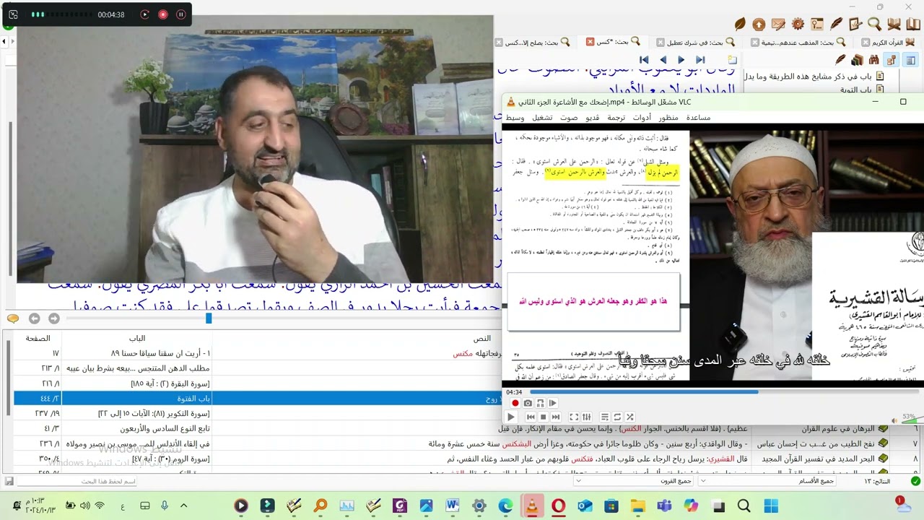Image resolution: width=924 pixels, height=520 pixels.
Task: Play the video in VLC
Action: click(x=510, y=417)
